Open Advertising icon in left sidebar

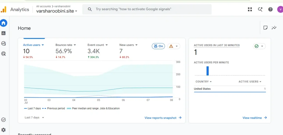[3, 54]
